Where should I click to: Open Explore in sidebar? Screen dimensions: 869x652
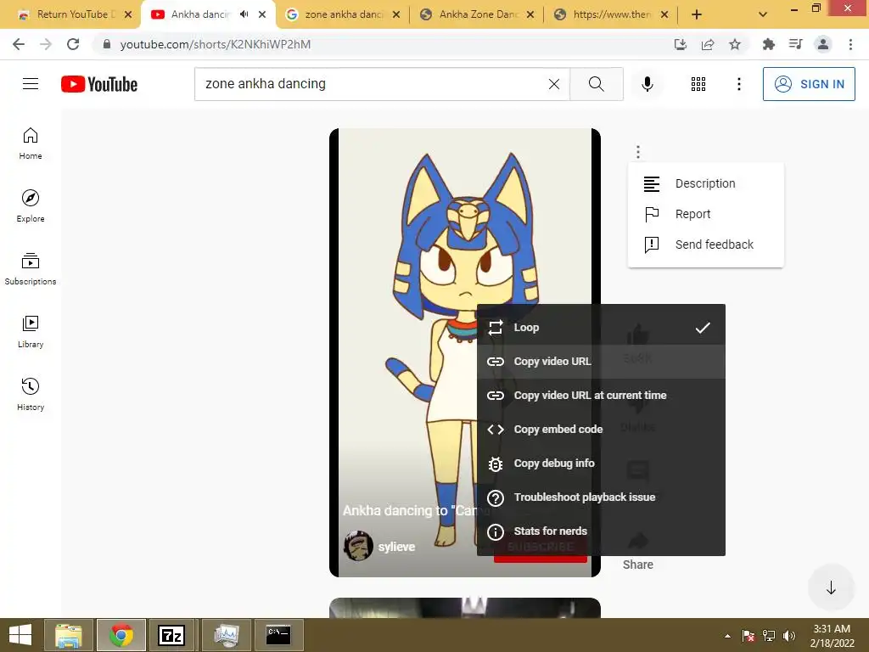[31, 206]
